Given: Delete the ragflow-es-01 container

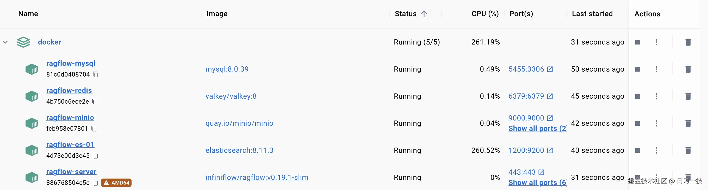Looking at the screenshot, I should click(x=688, y=150).
